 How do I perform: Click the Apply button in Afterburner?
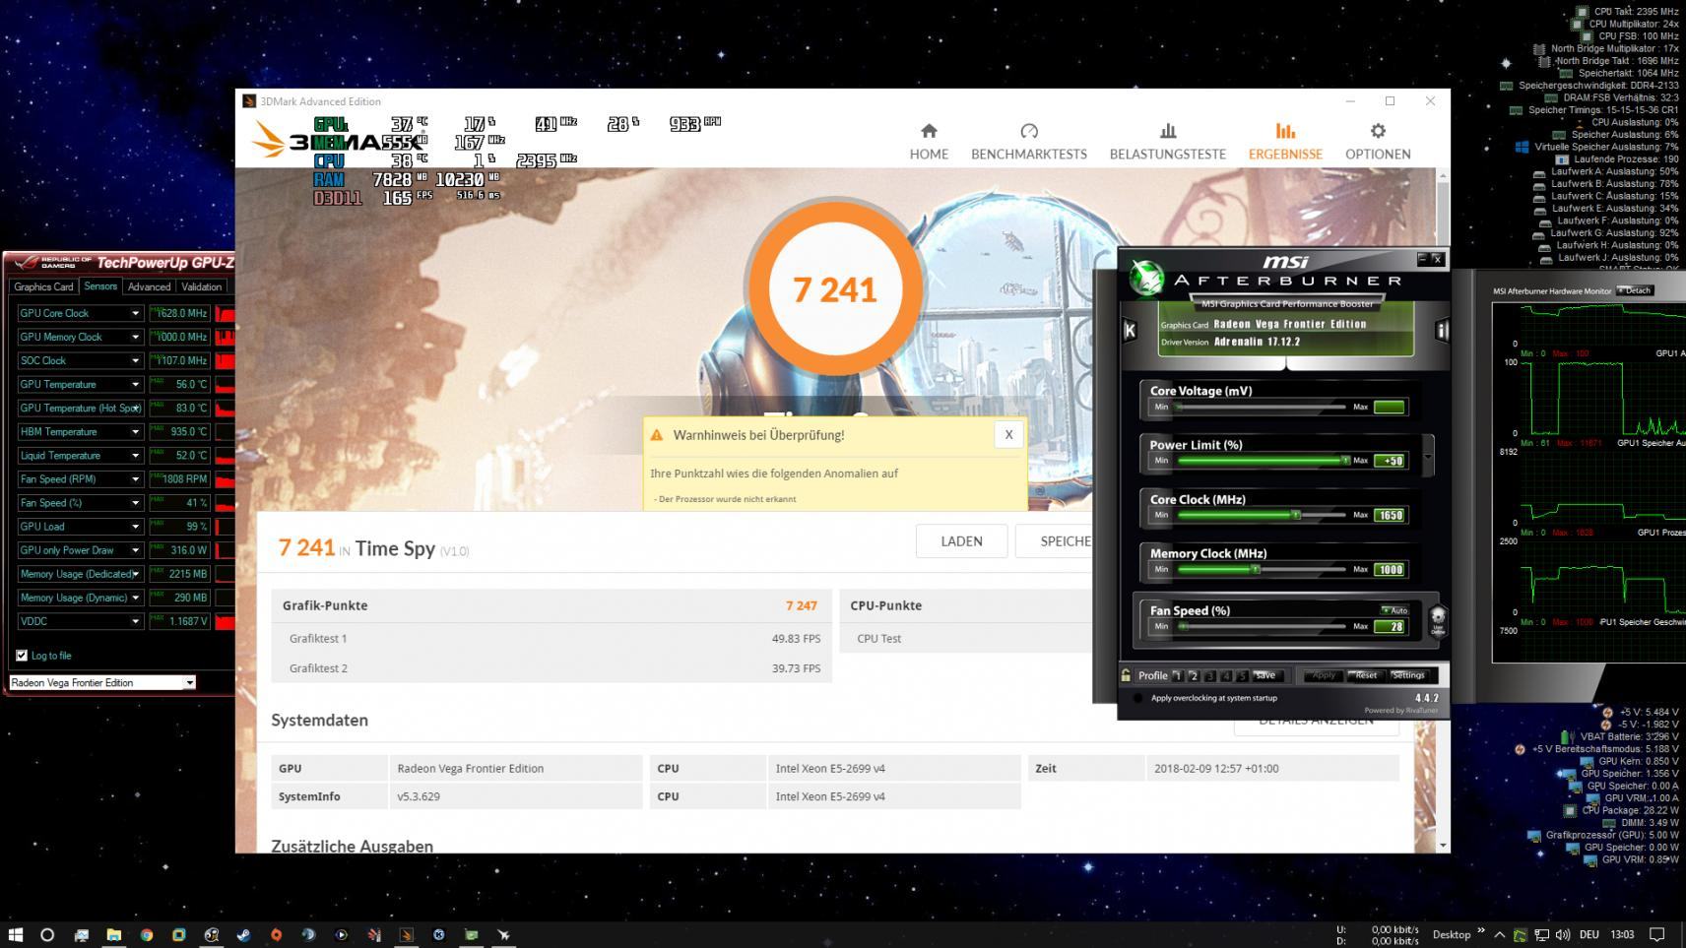point(1323,675)
